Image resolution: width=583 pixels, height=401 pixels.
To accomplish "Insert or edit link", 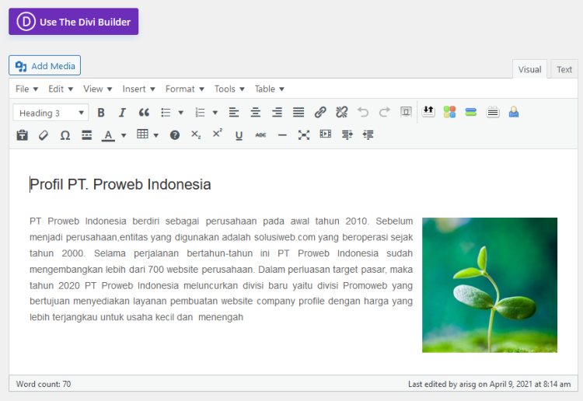I will pyautogui.click(x=320, y=112).
